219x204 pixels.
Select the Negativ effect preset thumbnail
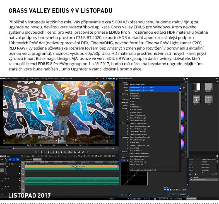(209, 87)
